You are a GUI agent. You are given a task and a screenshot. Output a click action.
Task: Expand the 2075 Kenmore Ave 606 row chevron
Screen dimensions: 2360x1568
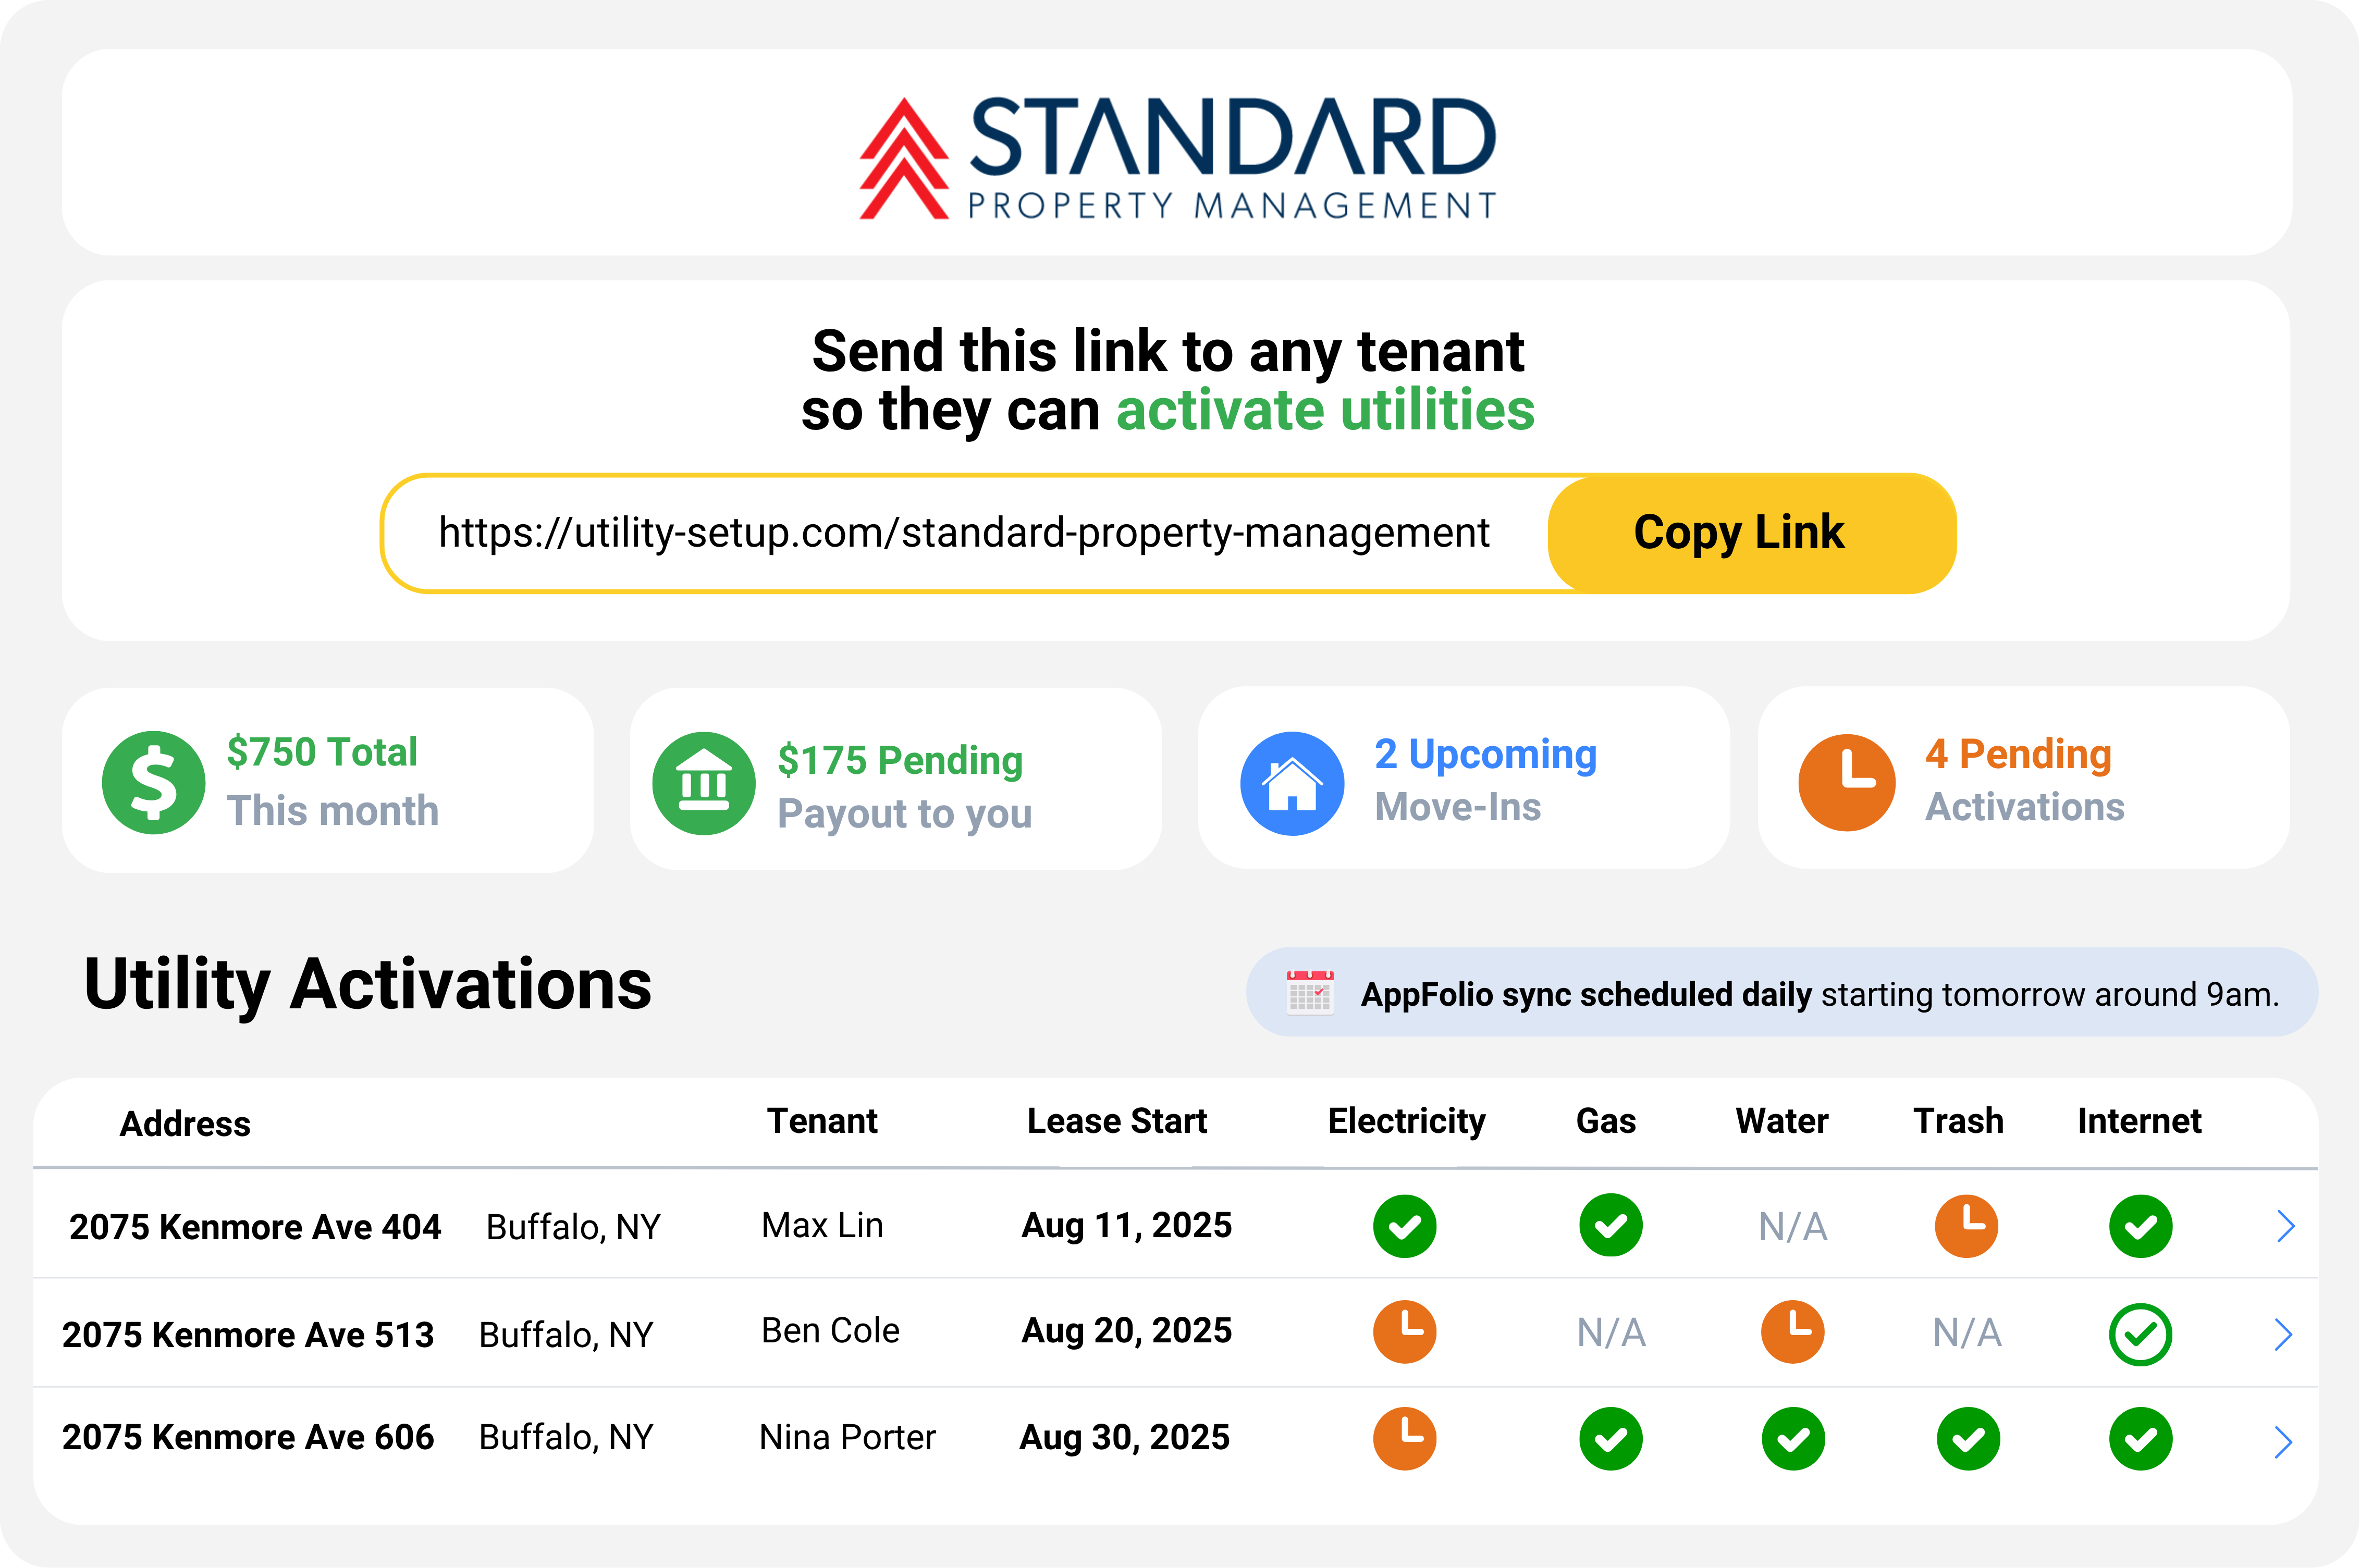click(2283, 1441)
